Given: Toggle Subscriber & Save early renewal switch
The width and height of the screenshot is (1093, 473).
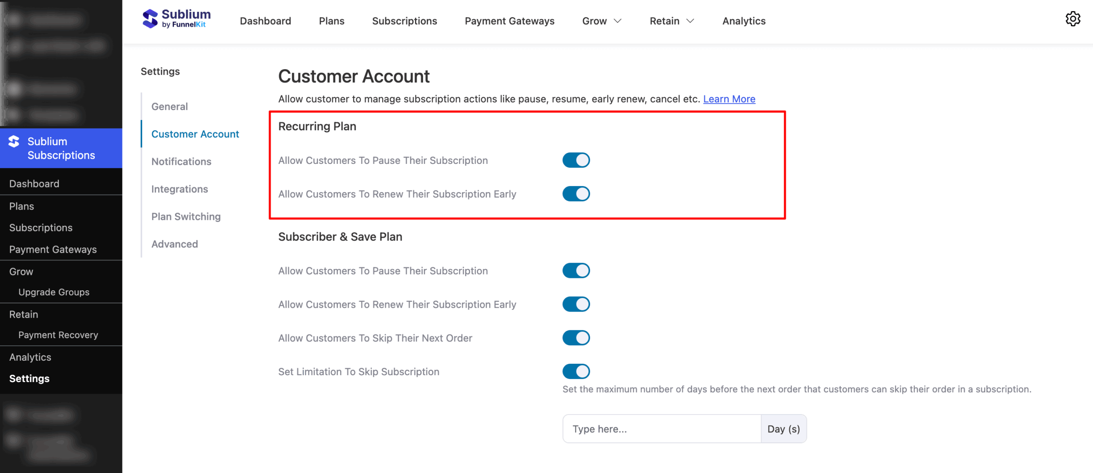Looking at the screenshot, I should [576, 304].
